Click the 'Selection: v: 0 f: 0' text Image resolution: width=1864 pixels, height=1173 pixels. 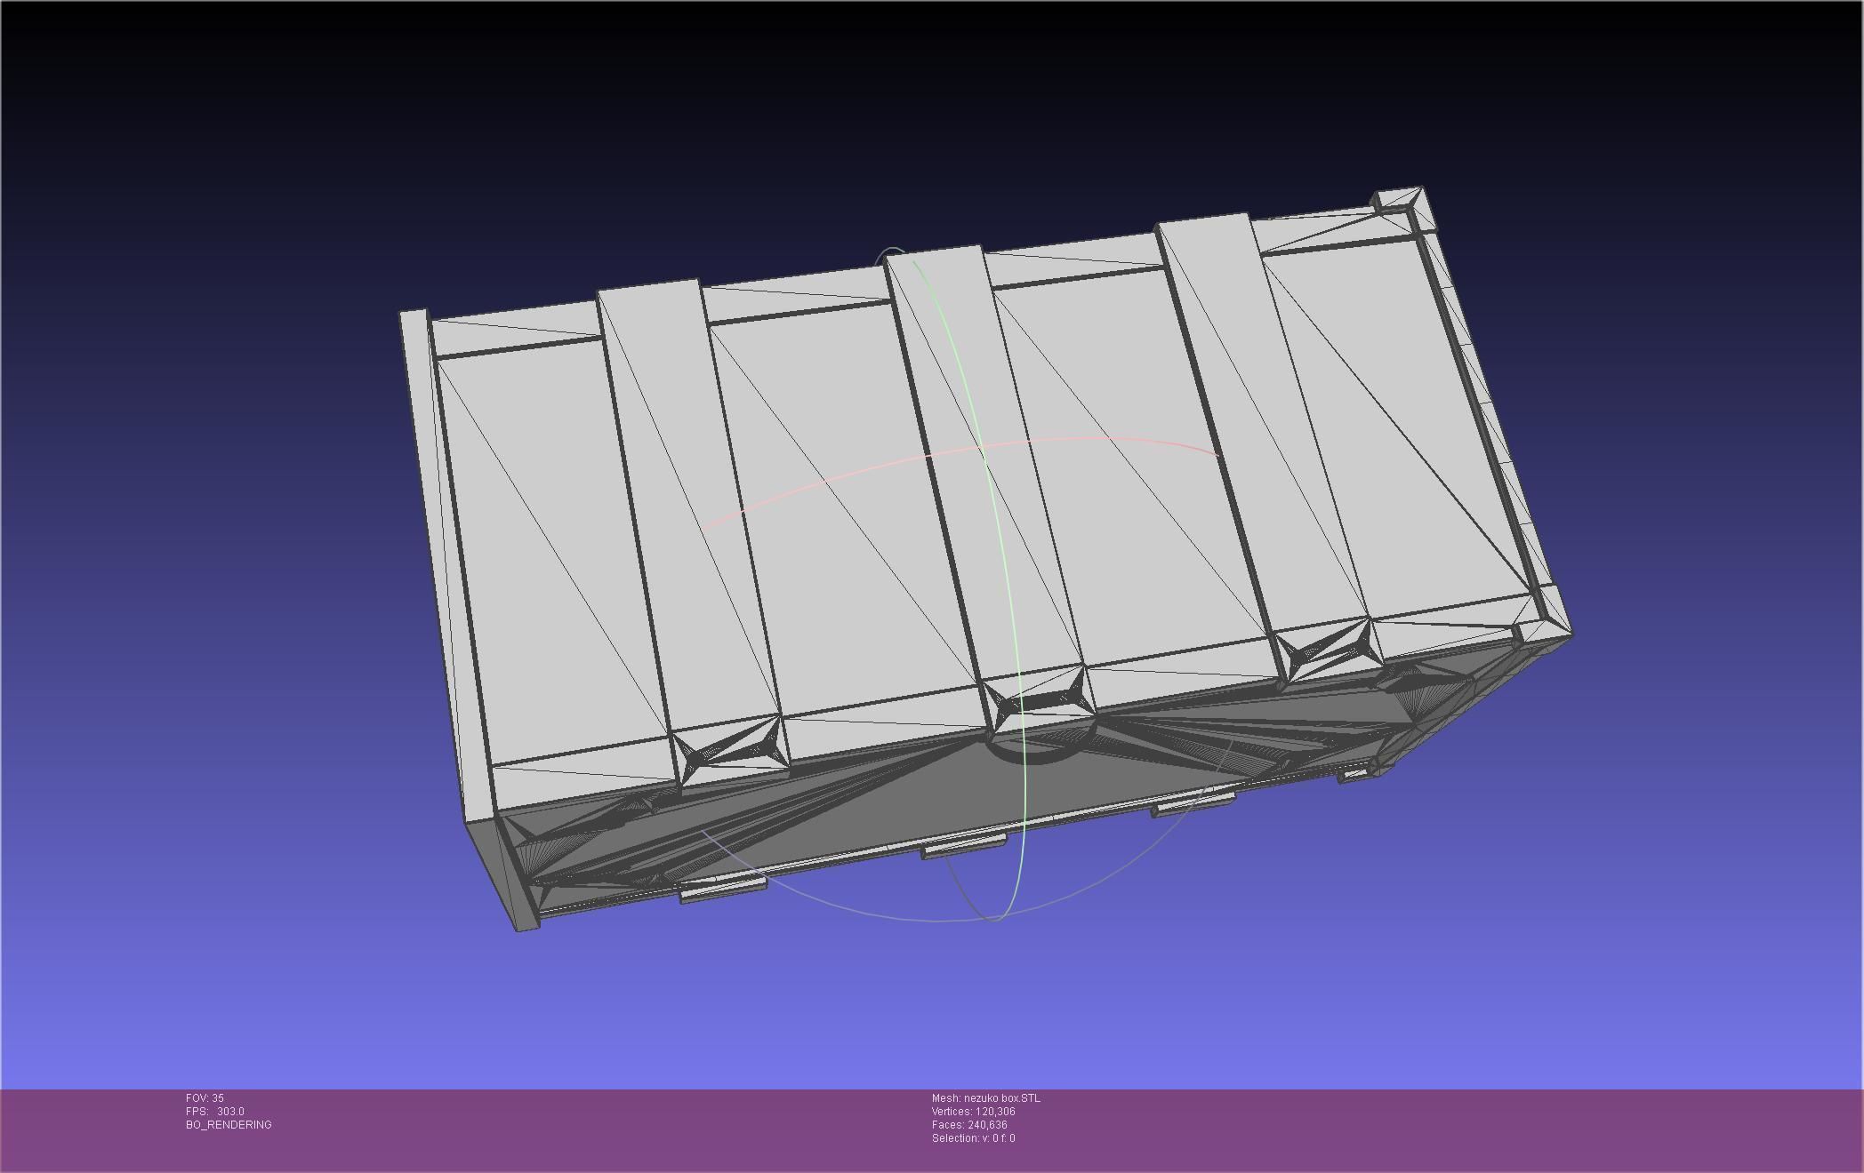(x=973, y=1138)
